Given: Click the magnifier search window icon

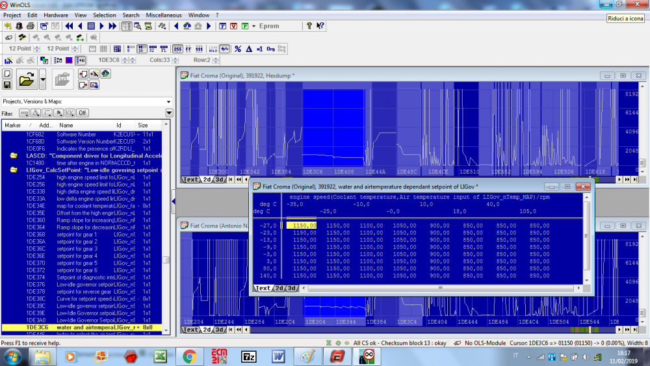Looking at the screenshot, I should (x=138, y=26).
